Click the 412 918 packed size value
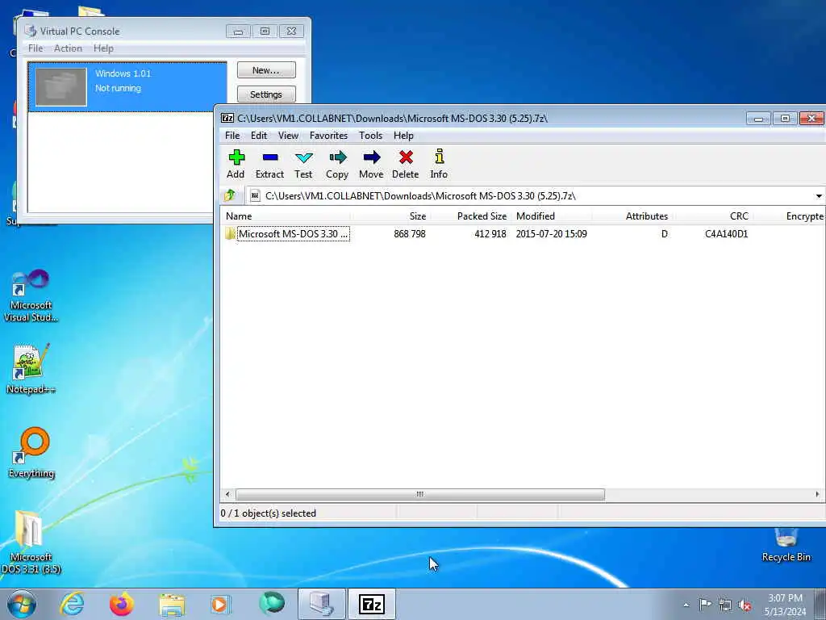Viewport: 826px width, 620px height. 490,233
